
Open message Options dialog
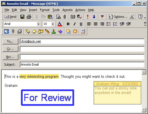click(118, 17)
